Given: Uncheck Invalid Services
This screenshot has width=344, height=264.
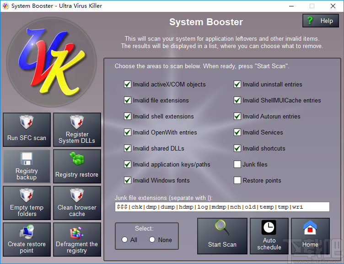Looking at the screenshot, I should click(x=237, y=132).
